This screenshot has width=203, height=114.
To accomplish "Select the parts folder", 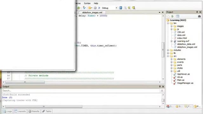I will pos(180,65).
